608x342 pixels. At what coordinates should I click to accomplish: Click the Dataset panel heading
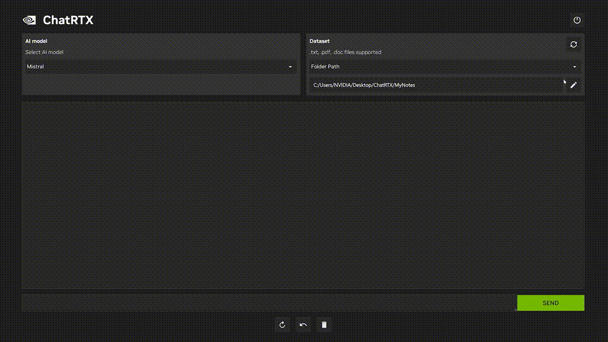pos(319,41)
